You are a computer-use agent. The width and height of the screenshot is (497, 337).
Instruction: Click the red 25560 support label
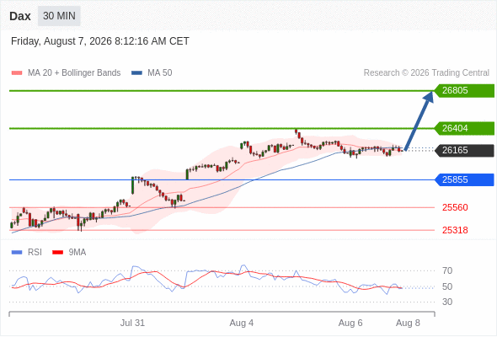point(455,207)
